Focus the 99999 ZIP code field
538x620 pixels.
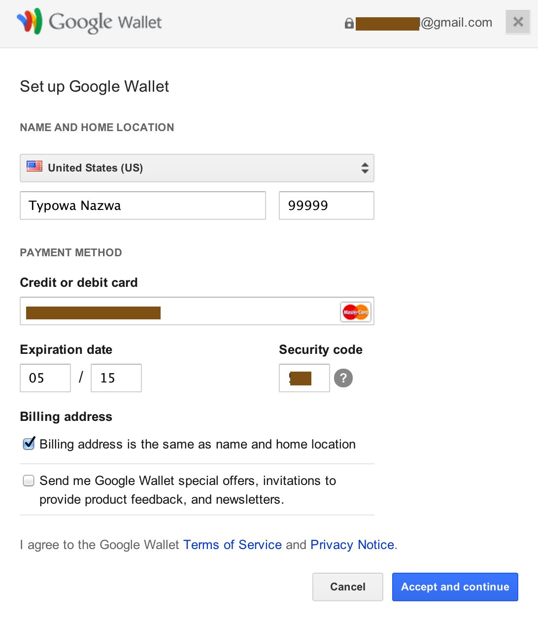(326, 206)
